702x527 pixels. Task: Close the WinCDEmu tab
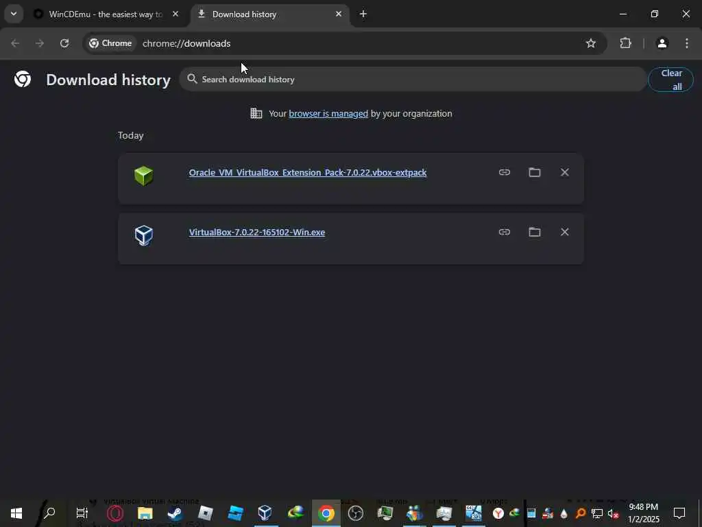175,14
